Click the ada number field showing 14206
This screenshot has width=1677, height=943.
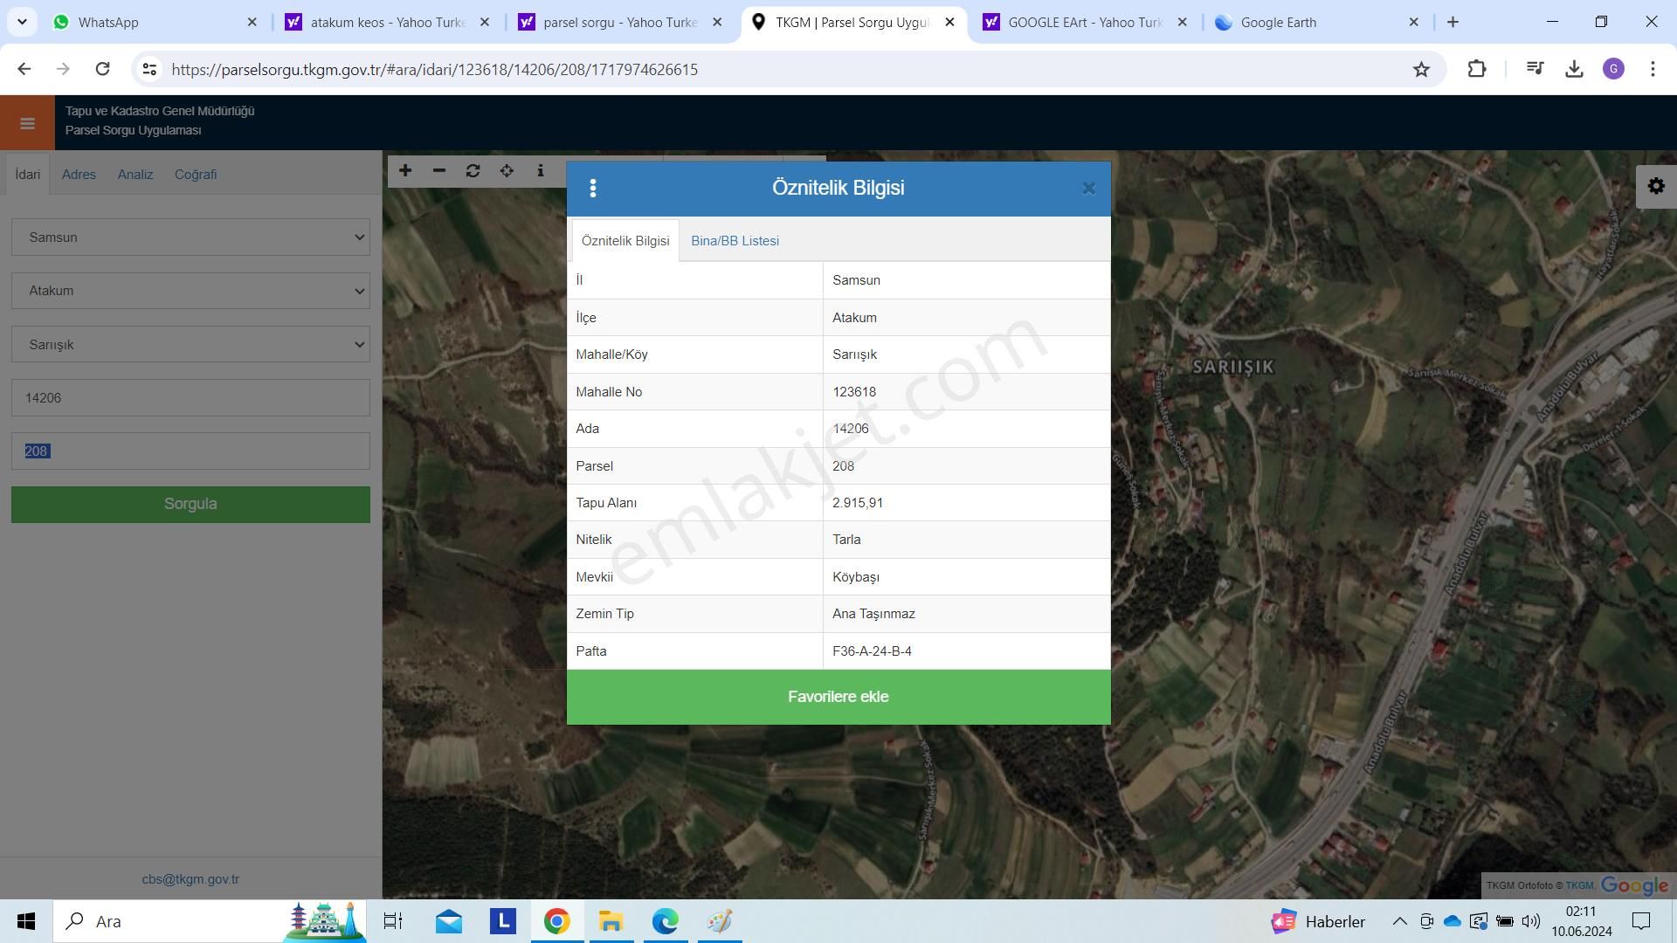point(190,398)
